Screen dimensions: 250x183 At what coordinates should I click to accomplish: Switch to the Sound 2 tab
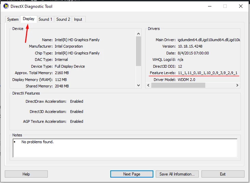point(63,19)
